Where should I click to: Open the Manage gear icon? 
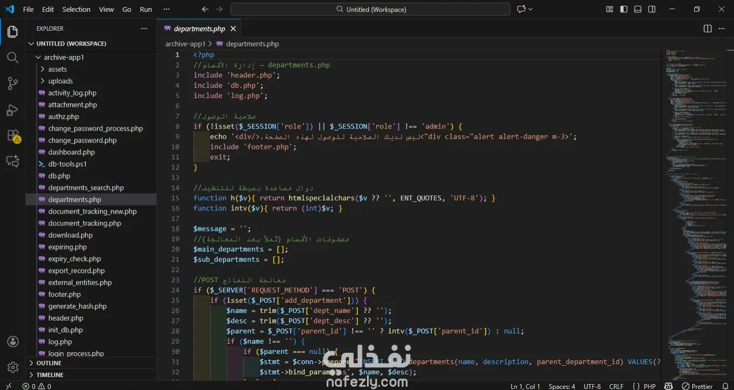(13, 367)
